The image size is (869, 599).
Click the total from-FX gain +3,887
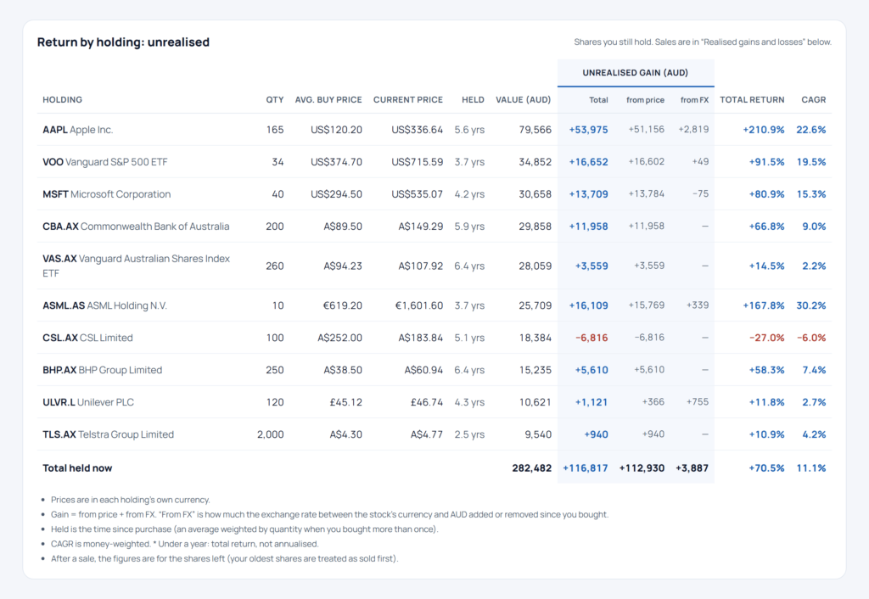tap(692, 468)
